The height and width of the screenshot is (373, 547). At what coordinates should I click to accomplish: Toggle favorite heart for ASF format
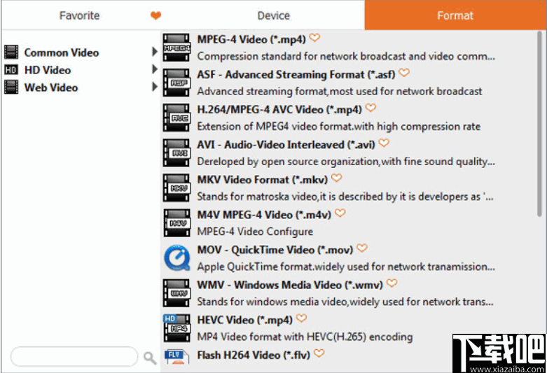(x=404, y=73)
